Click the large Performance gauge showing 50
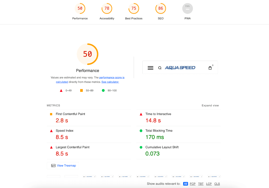The height and width of the screenshot is (188, 269). [x=87, y=54]
